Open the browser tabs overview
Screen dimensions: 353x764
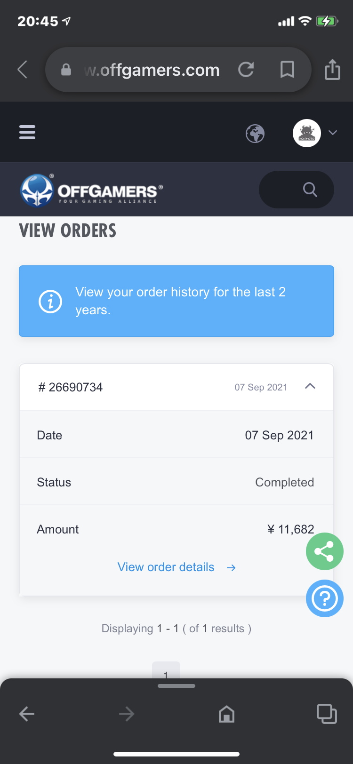[327, 714]
